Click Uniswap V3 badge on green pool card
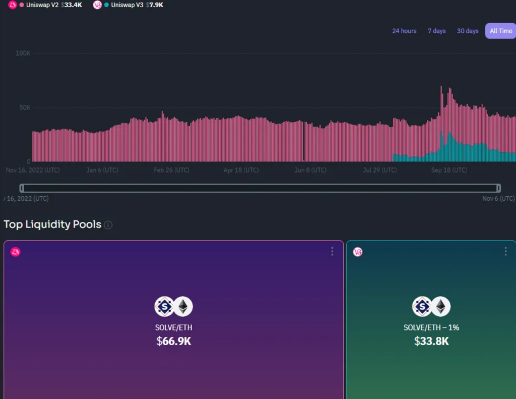Viewport: 516px width, 399px height. [x=358, y=252]
